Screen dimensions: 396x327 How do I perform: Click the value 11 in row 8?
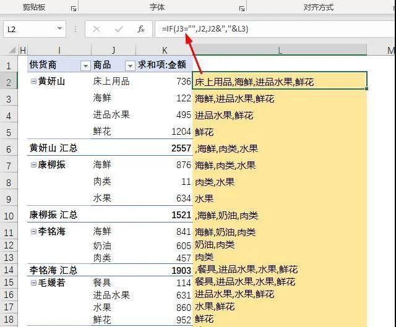coord(186,181)
